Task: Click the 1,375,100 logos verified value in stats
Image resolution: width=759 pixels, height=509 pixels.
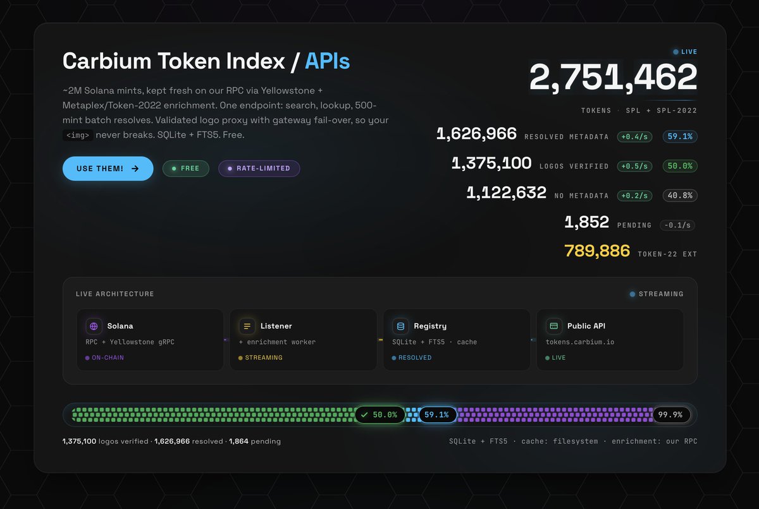Action: (x=491, y=164)
